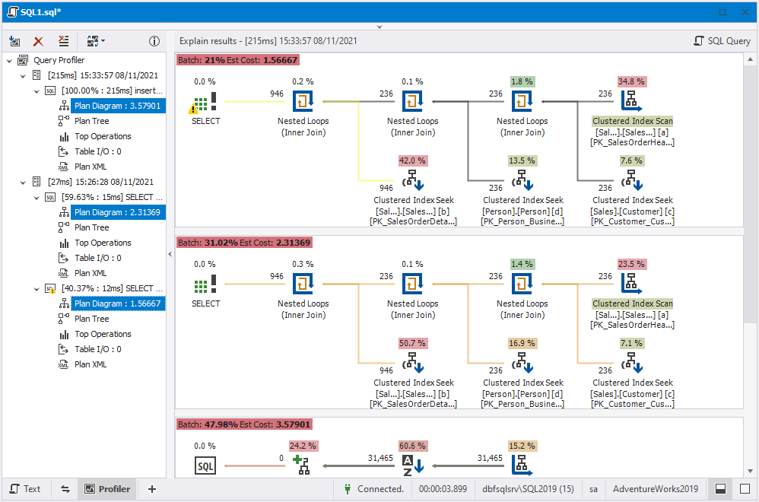Click the info icon on the toolbar
759x502 pixels.
coord(154,41)
